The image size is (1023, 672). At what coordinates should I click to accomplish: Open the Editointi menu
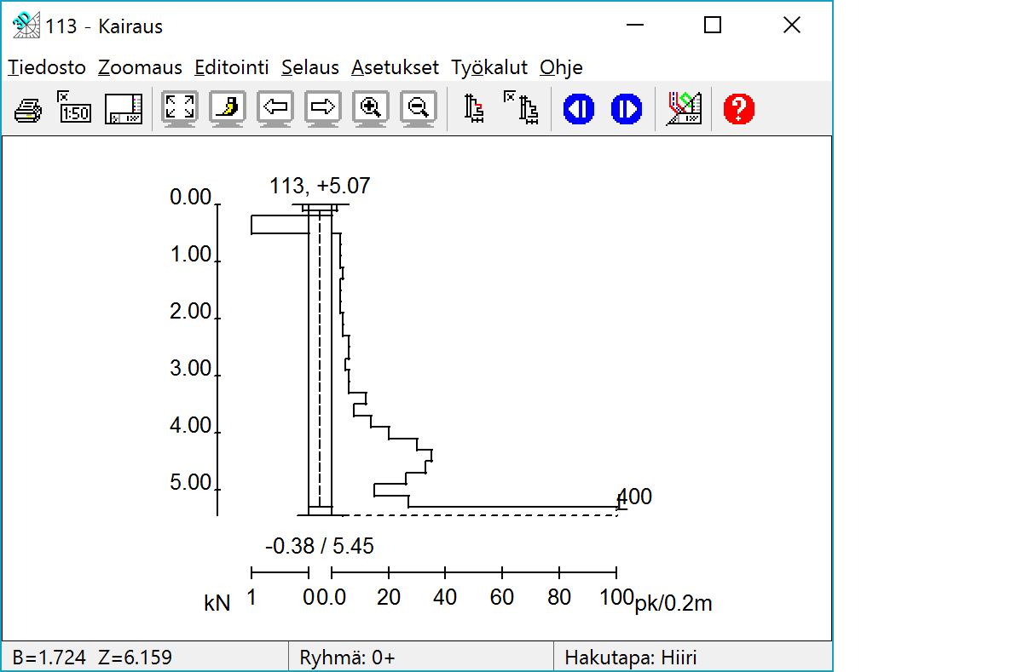tap(232, 67)
